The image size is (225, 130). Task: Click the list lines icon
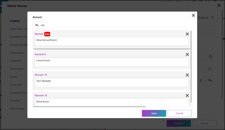201,80
